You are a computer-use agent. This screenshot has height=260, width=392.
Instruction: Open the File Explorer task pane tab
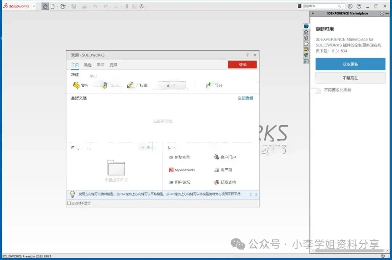point(306,43)
